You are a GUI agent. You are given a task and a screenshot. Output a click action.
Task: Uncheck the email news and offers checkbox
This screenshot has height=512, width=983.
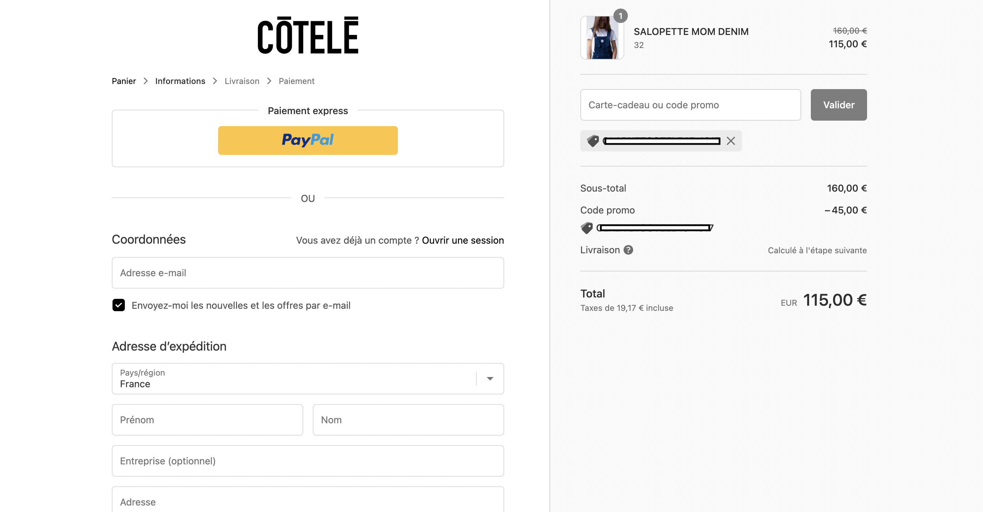click(119, 305)
